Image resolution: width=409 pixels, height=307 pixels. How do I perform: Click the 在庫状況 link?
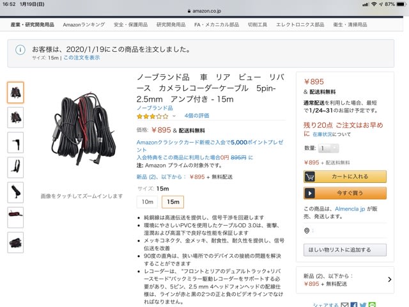tap(322, 134)
